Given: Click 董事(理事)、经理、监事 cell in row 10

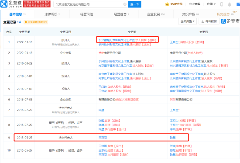Looking at the screenshot, I should [65, 150].
